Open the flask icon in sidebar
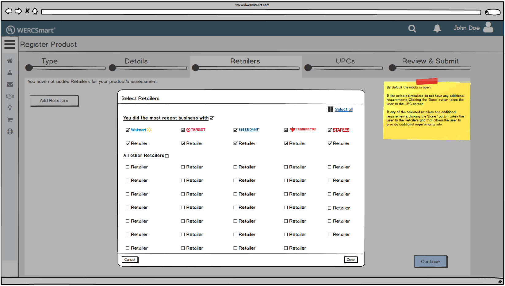The width and height of the screenshot is (505, 286). [10, 73]
